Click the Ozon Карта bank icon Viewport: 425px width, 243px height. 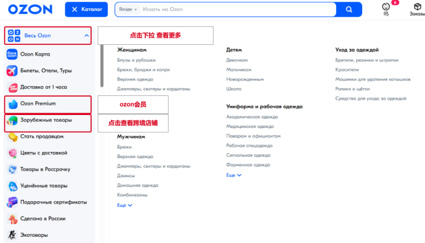(12, 54)
